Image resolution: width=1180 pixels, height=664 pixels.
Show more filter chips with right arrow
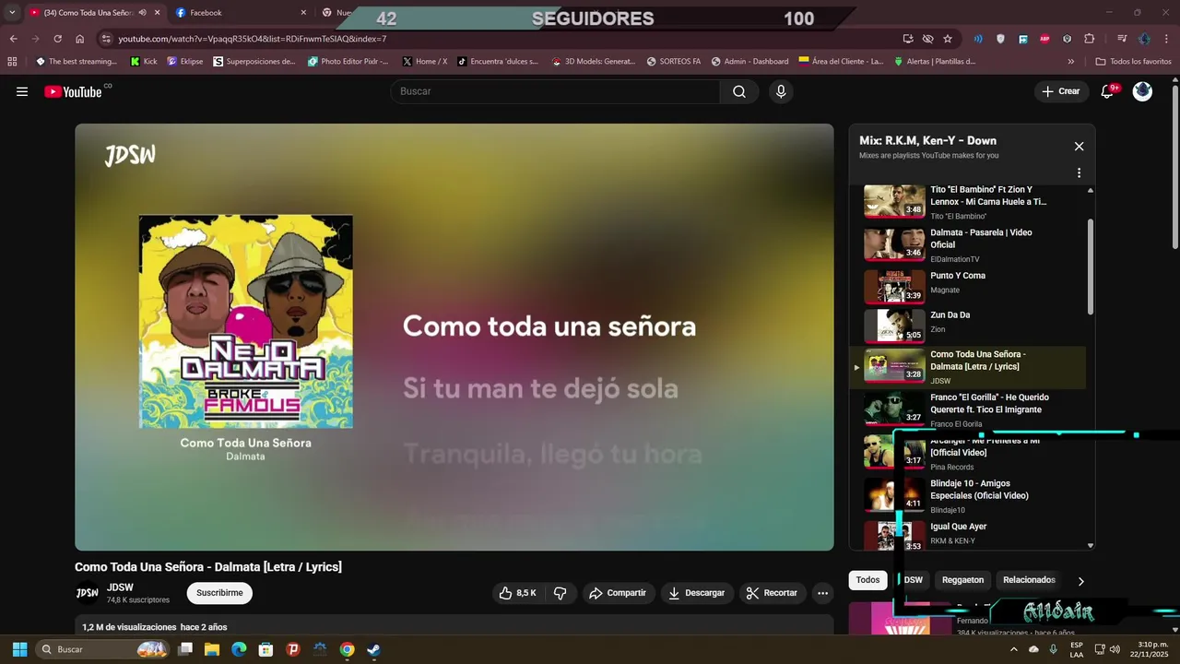coord(1080,581)
